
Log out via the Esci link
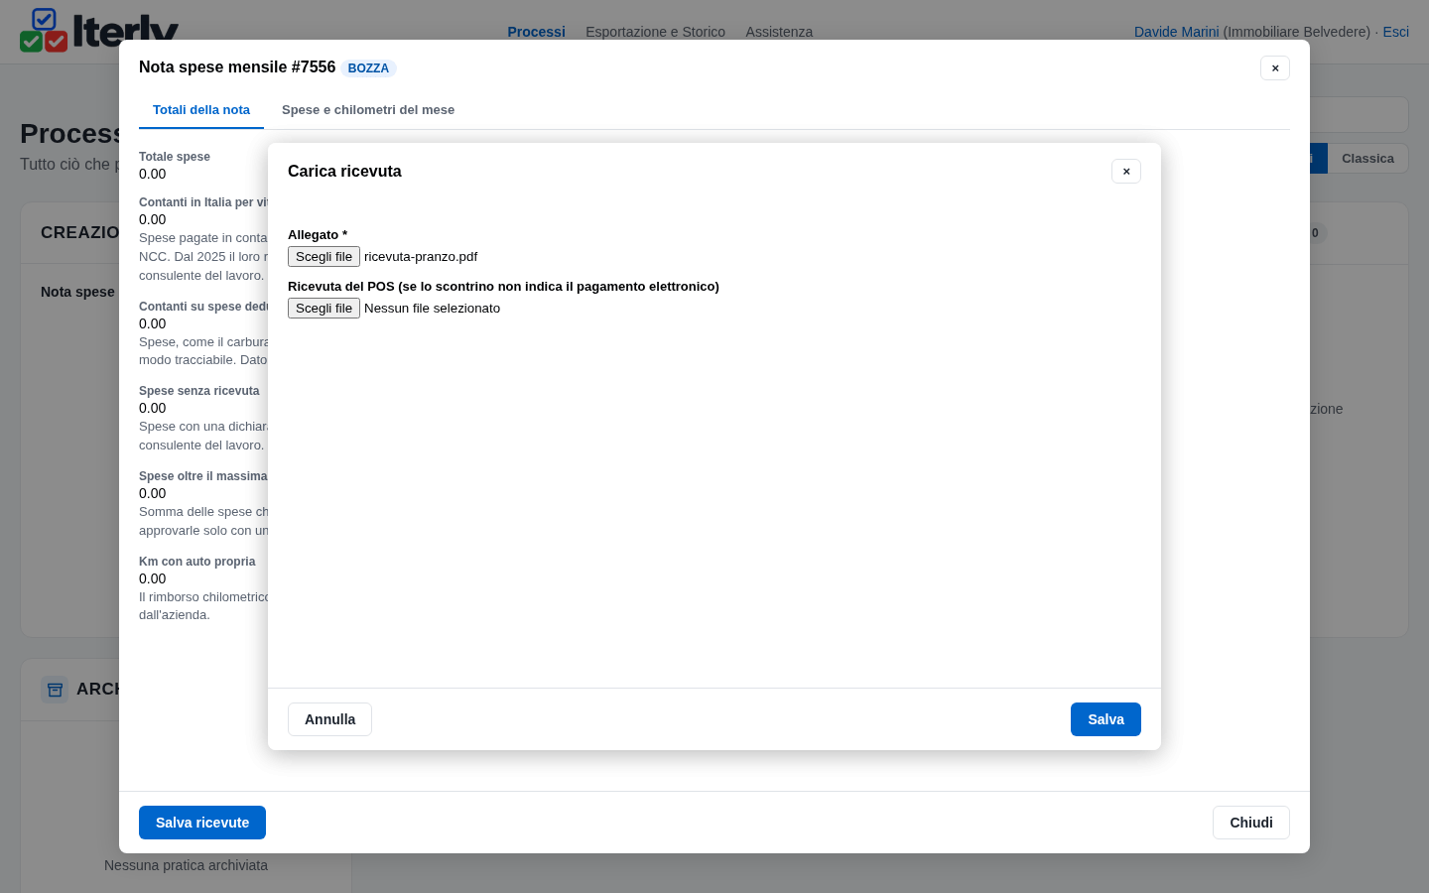click(x=1395, y=32)
